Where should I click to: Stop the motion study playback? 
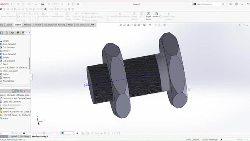(x=24, y=133)
